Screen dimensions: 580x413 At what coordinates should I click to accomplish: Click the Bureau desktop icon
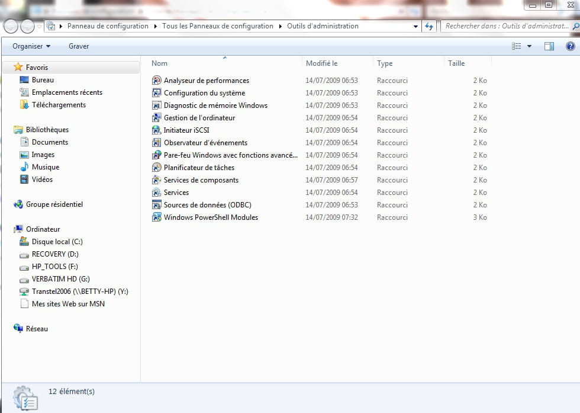(24, 79)
